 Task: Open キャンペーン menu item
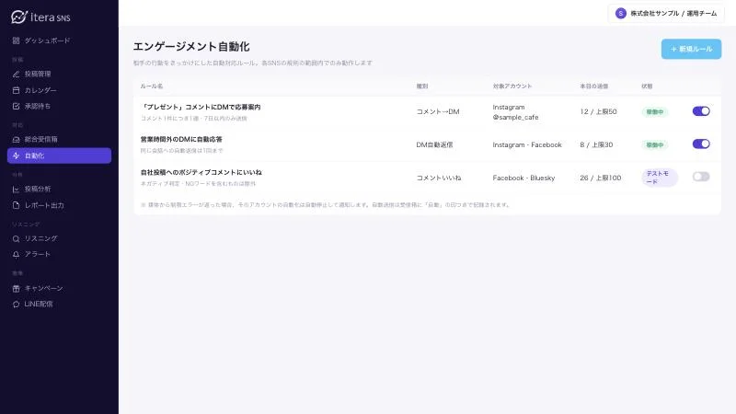(x=59, y=288)
